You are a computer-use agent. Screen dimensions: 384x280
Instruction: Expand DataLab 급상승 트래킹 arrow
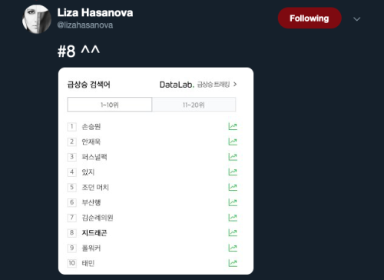click(235, 84)
